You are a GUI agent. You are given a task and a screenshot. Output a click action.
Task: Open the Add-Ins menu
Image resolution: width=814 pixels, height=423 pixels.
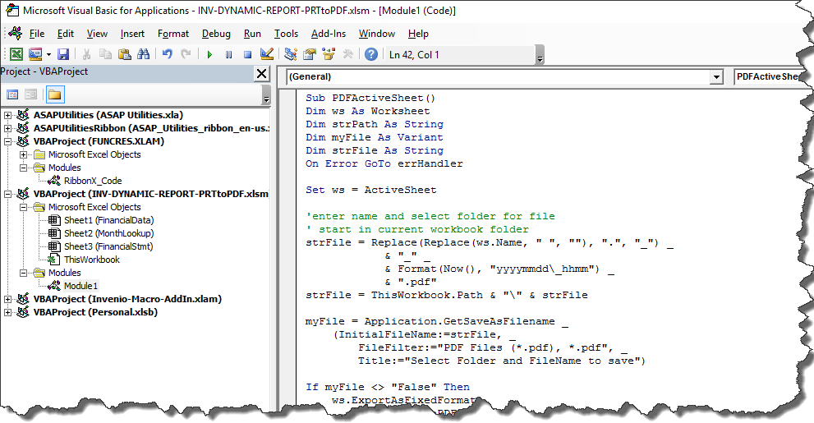coord(329,34)
